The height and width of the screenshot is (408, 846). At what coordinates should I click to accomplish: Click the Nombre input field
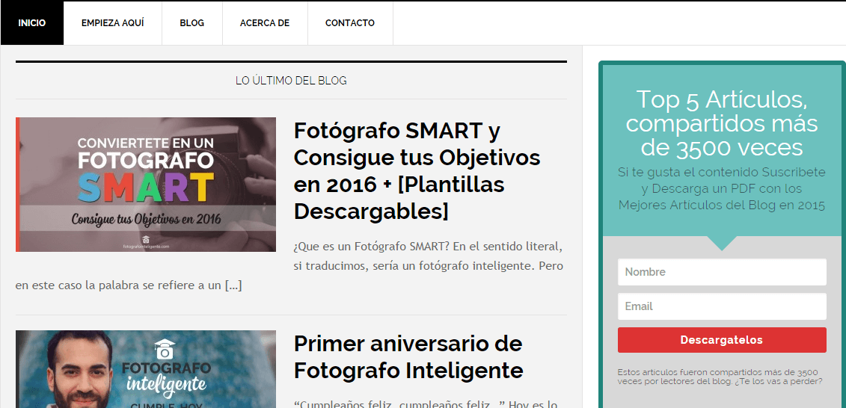[x=722, y=272]
